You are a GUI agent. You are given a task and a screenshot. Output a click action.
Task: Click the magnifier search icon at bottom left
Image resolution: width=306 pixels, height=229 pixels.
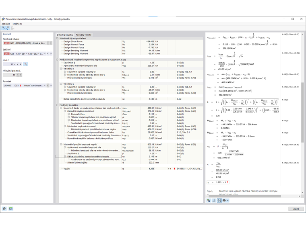pos(4,209)
